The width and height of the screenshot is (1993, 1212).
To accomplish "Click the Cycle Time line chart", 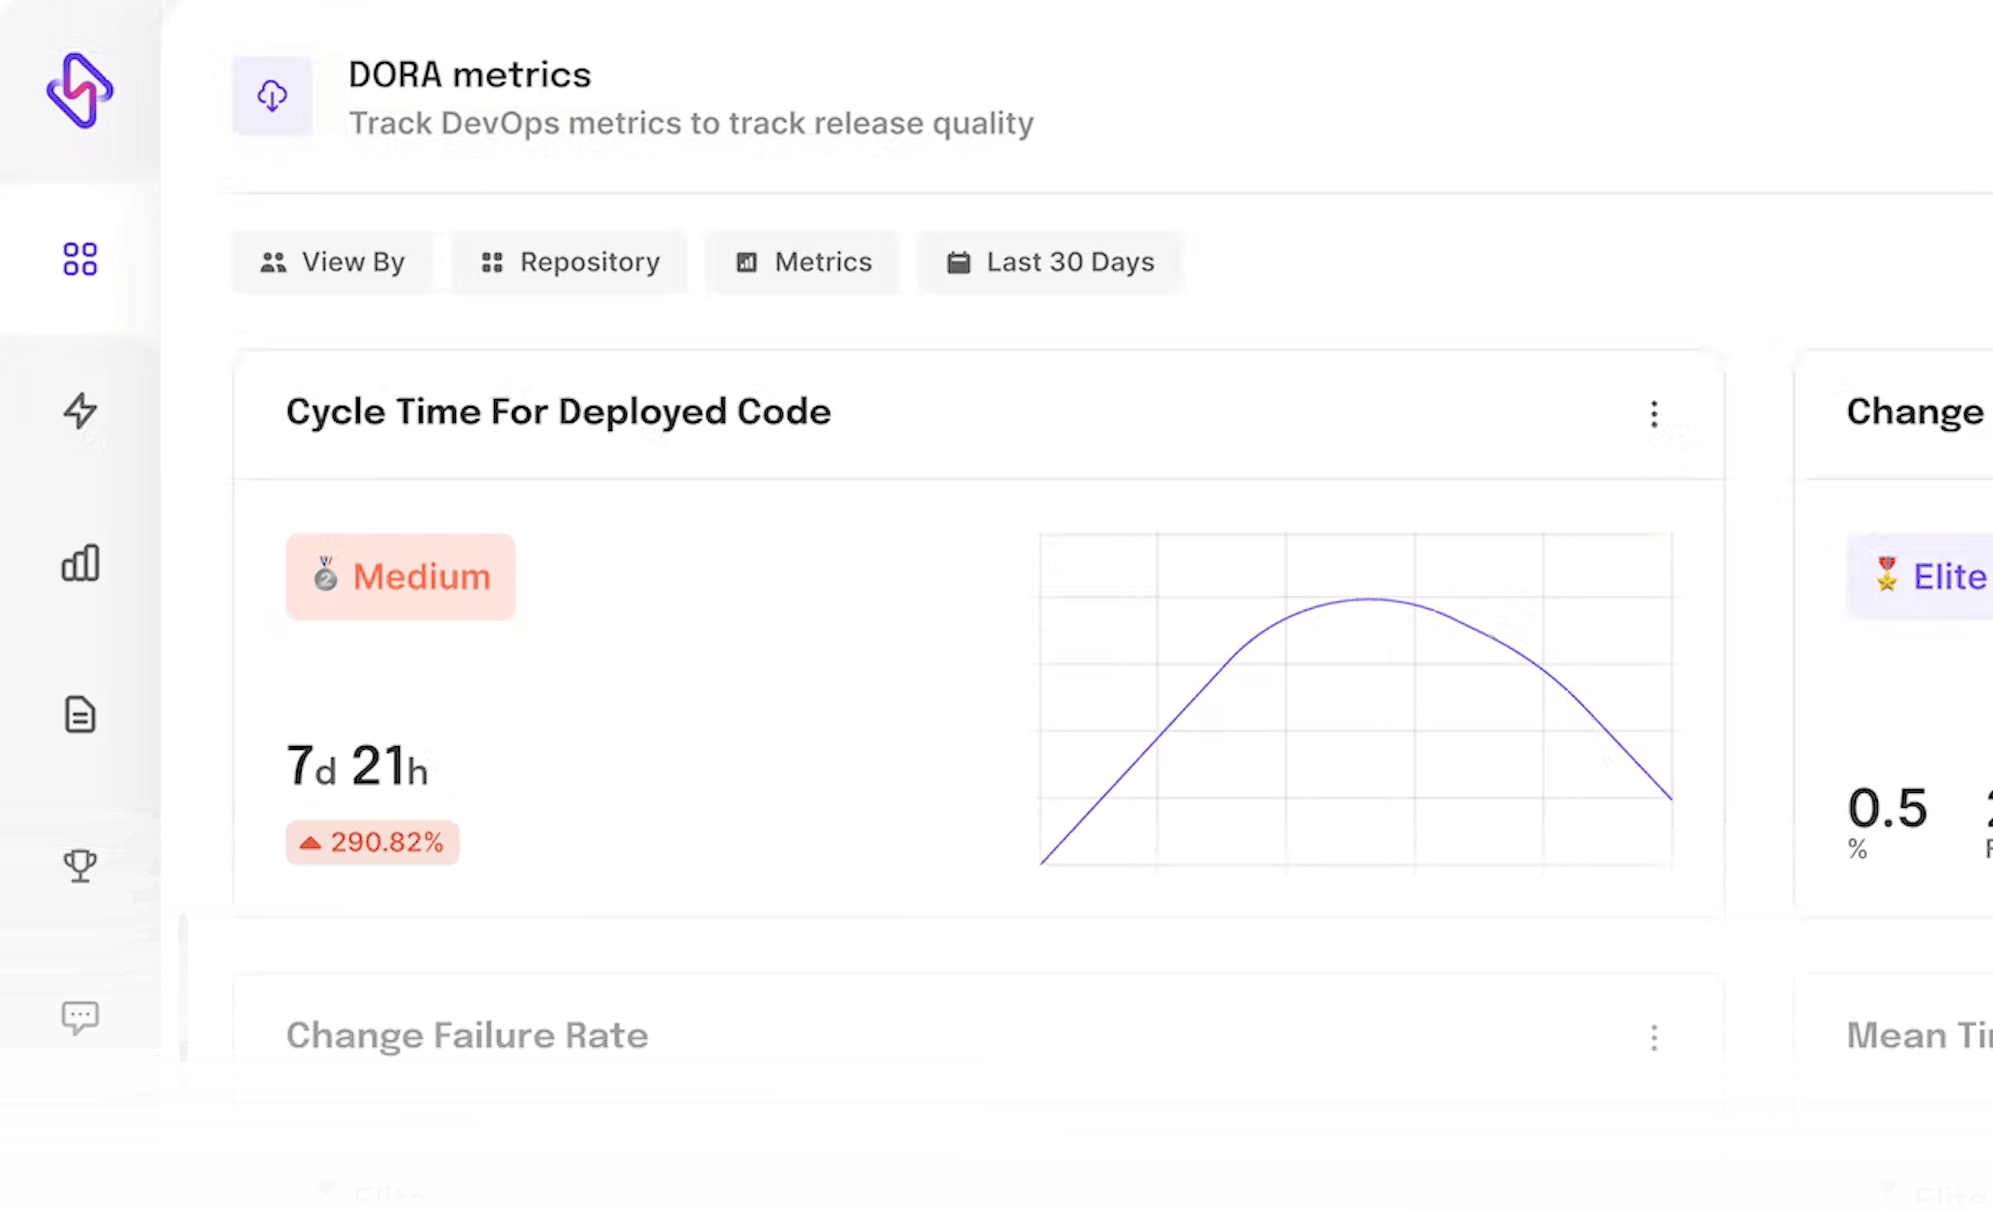I will (x=1356, y=700).
